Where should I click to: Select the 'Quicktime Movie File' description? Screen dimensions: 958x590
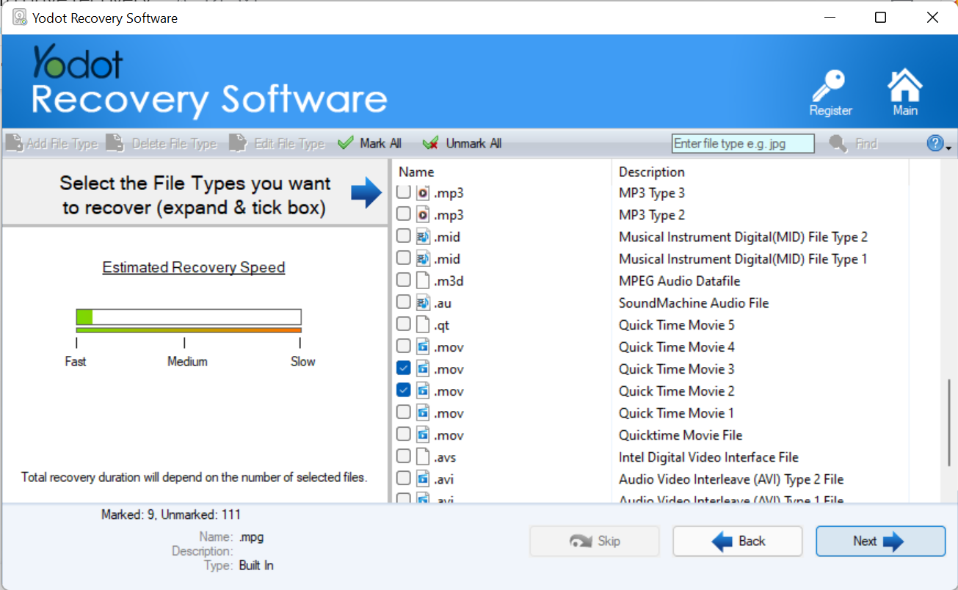pyautogui.click(x=681, y=435)
